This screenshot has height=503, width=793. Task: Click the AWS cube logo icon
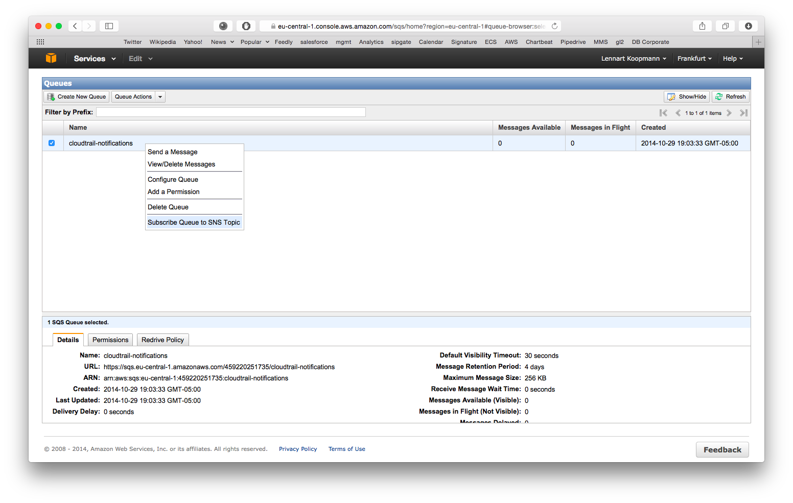(51, 58)
